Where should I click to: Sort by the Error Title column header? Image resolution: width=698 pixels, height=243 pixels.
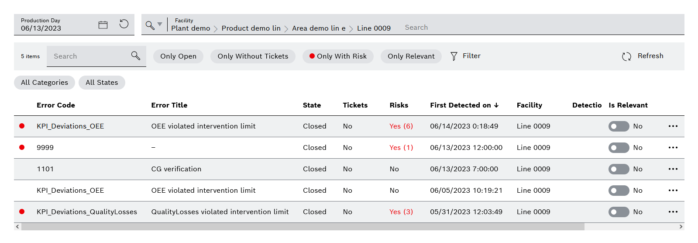pyautogui.click(x=169, y=105)
